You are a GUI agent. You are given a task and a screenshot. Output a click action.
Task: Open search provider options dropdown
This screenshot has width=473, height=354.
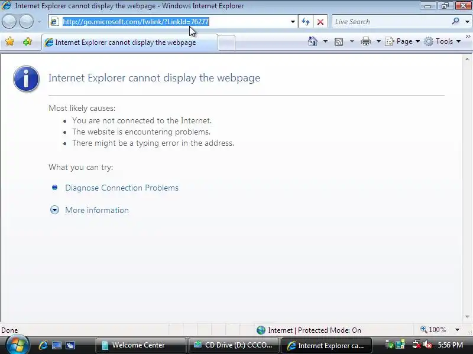(x=467, y=22)
